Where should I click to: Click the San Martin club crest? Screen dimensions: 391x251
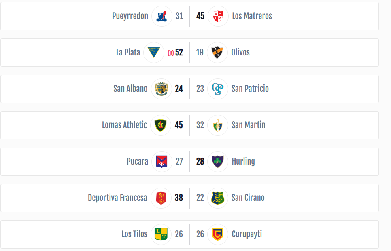point(217,125)
